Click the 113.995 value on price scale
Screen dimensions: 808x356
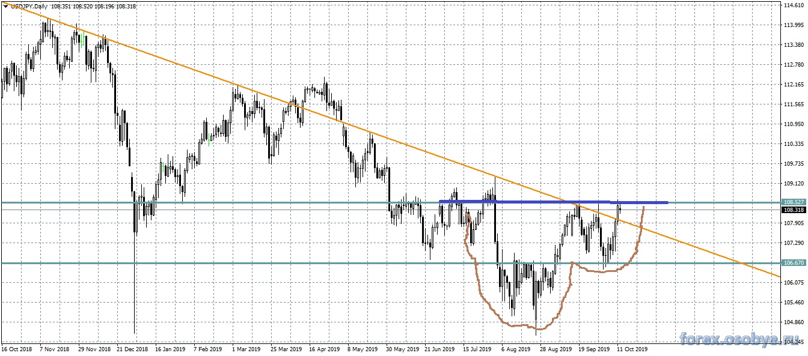click(x=795, y=25)
